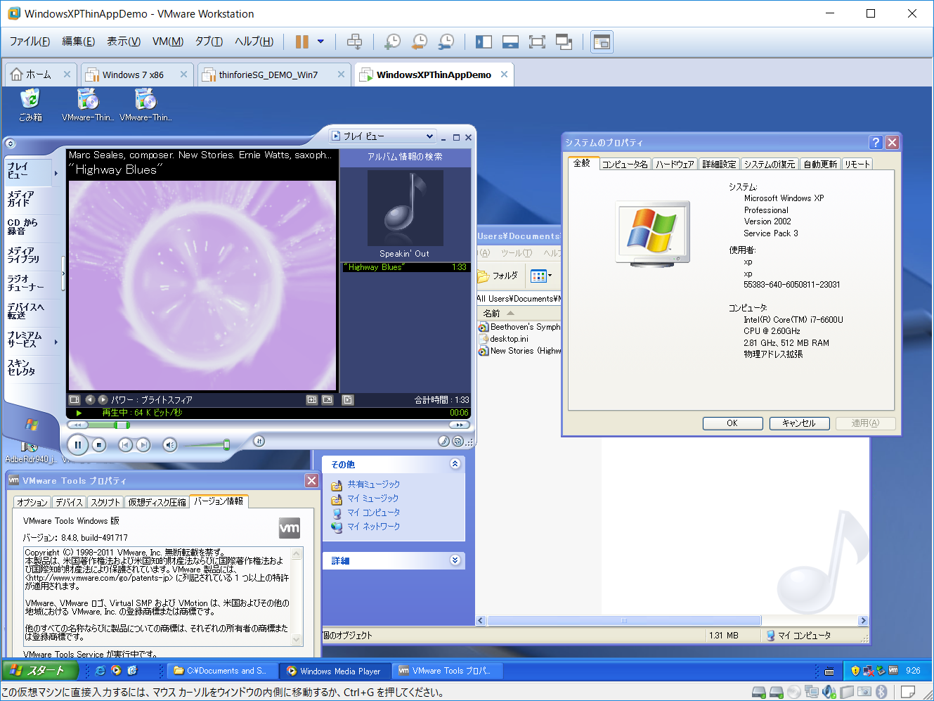Skip to previous track in Media Player
934x701 pixels.
[x=125, y=444]
